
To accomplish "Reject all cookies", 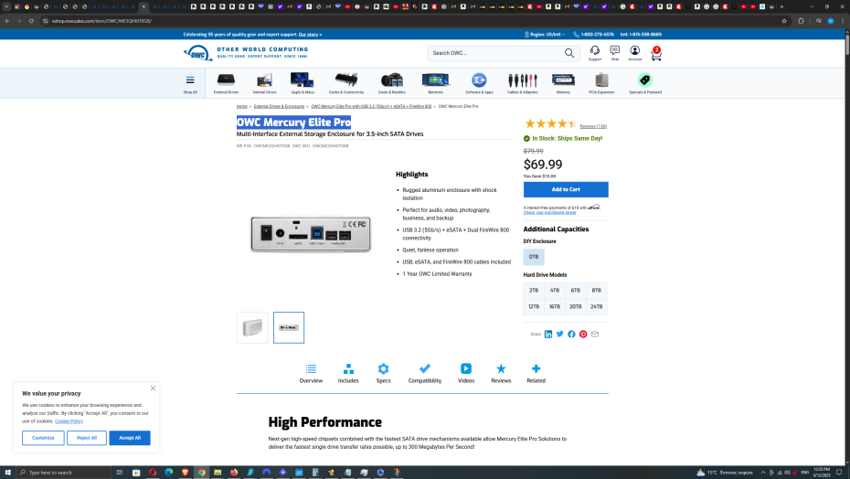I will 87,438.
